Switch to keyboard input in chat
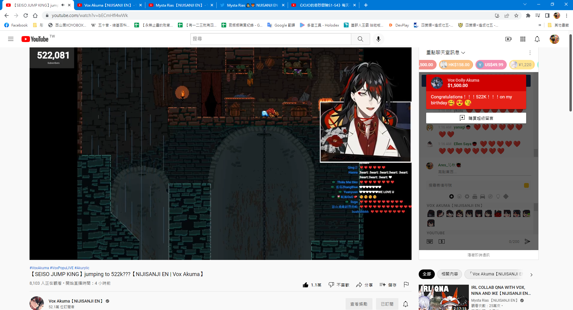 pyautogui.click(x=430, y=241)
